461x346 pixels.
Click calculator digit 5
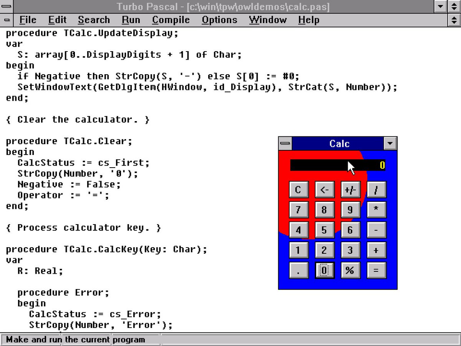(x=324, y=230)
